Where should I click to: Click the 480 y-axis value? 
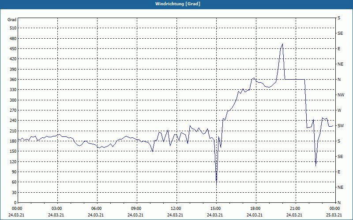13,39
